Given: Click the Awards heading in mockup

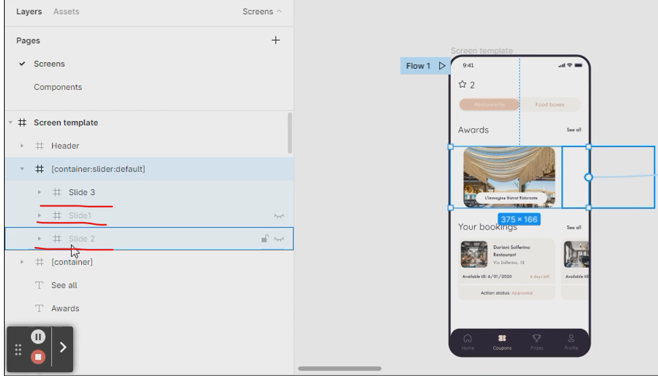Looking at the screenshot, I should [x=473, y=130].
